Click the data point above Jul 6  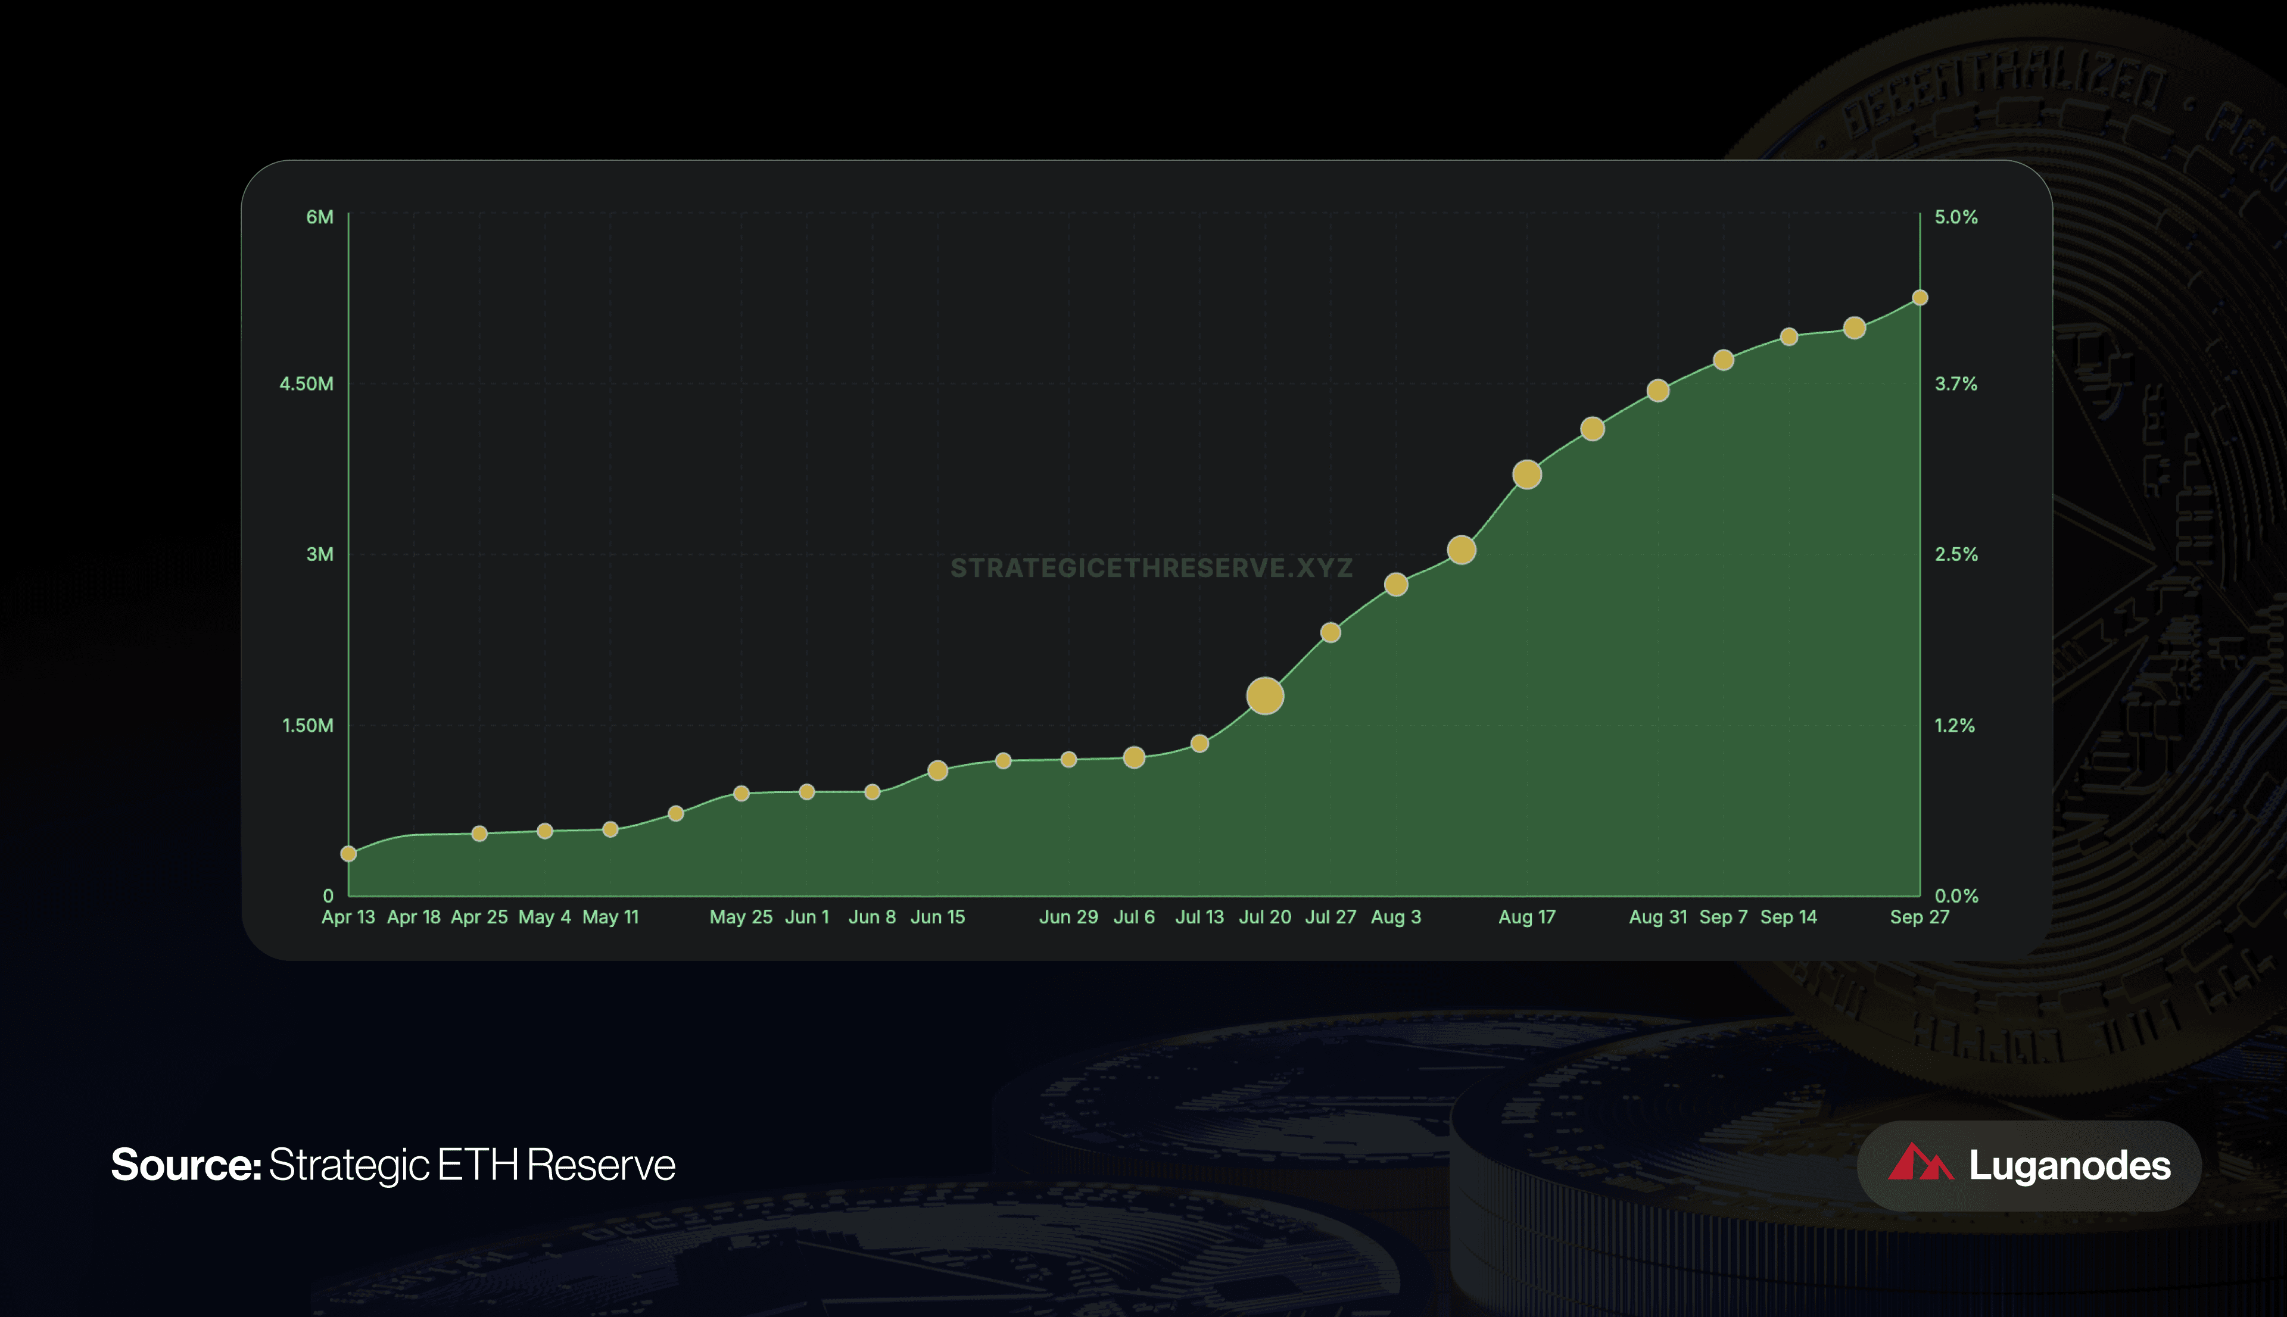(x=1133, y=757)
